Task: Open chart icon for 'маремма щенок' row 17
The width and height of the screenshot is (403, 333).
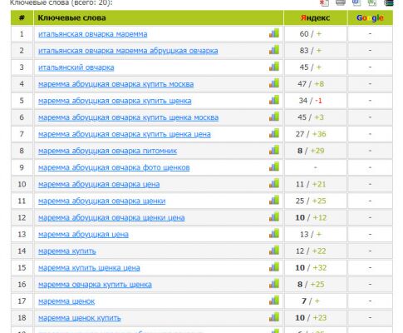Action: pos(274,301)
